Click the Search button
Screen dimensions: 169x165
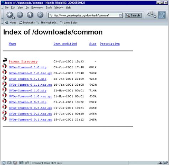[x=133, y=15]
